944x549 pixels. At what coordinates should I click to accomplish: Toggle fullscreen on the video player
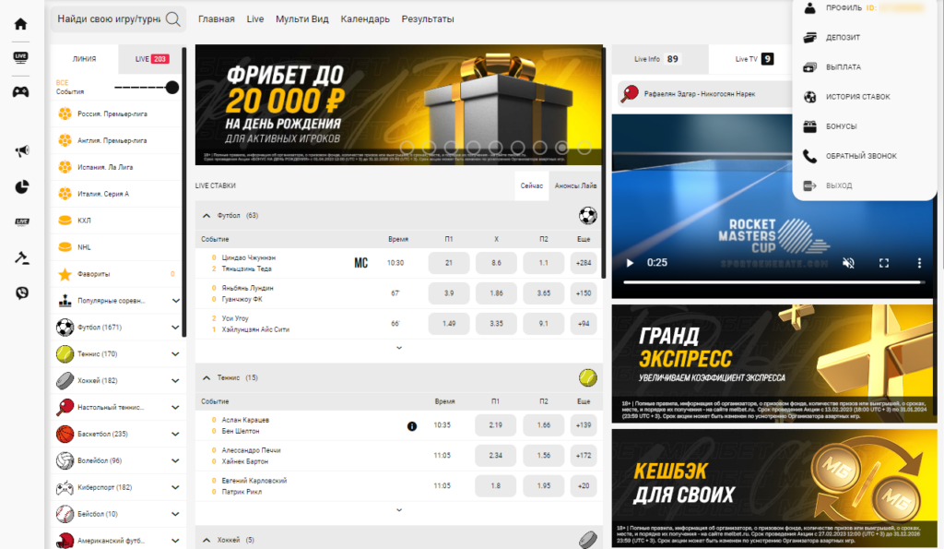click(x=884, y=263)
